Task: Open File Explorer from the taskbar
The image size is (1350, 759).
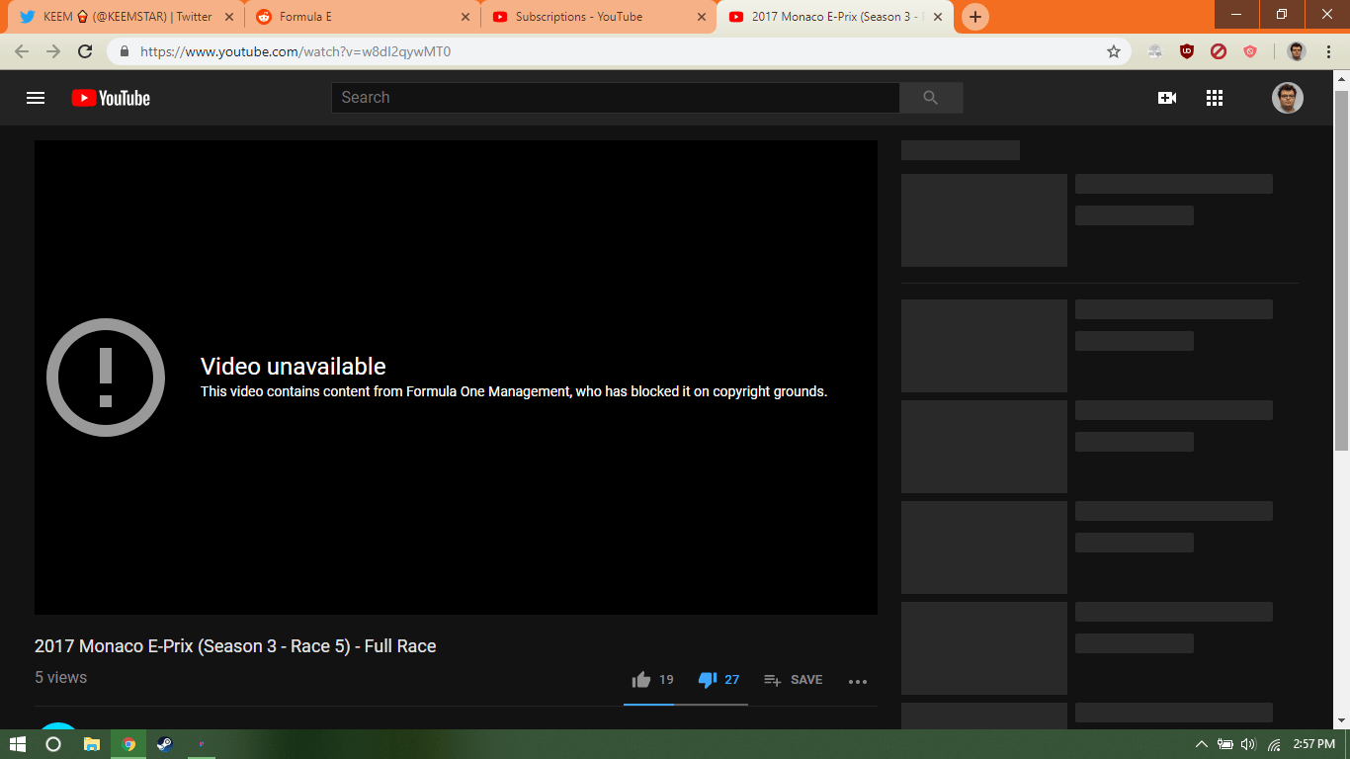Action: tap(92, 744)
